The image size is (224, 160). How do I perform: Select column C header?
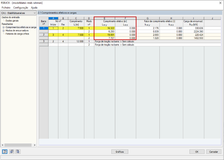click(76, 18)
